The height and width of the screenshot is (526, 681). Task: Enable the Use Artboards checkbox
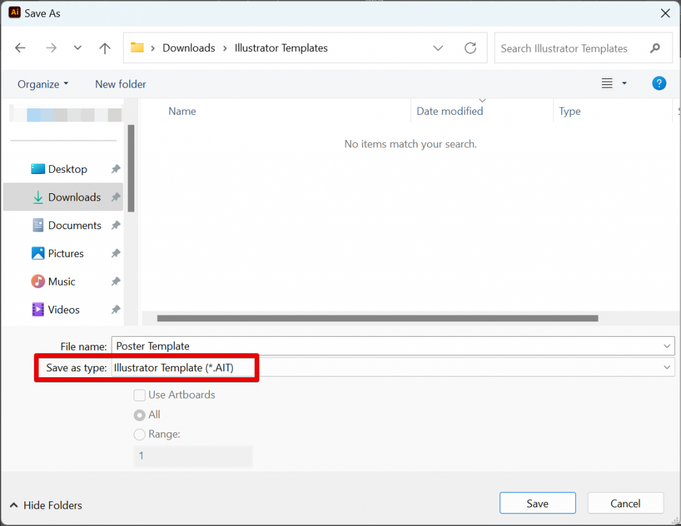pyautogui.click(x=140, y=395)
